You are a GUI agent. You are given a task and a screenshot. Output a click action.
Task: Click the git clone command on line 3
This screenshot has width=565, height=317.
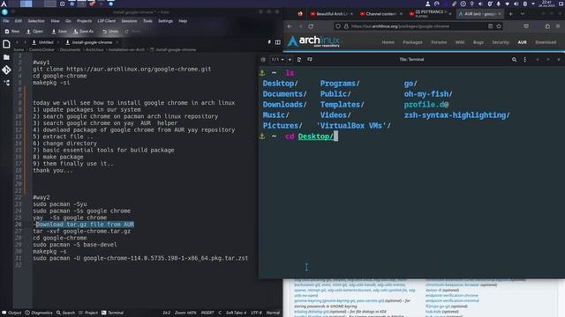click(122, 69)
